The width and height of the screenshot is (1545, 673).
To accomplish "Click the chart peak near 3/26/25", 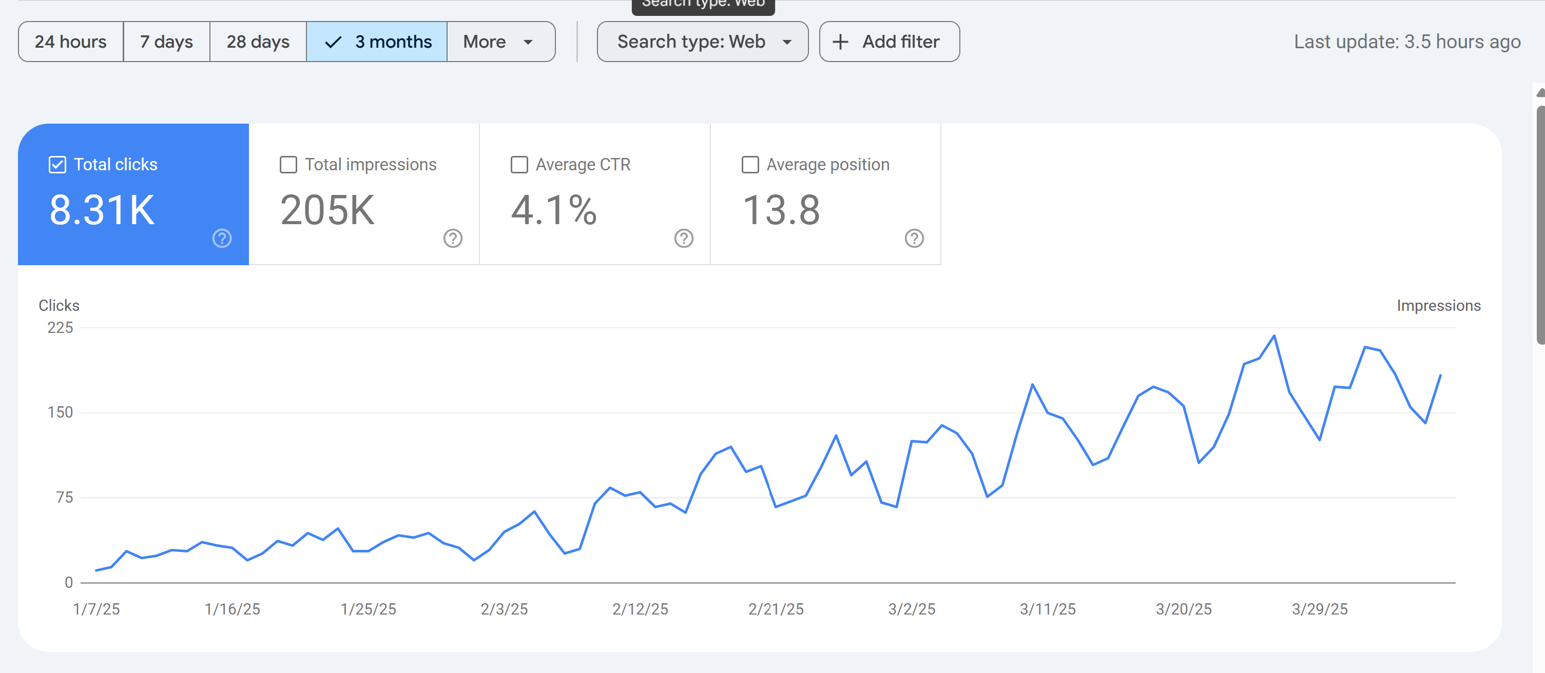I will pos(1274,336).
